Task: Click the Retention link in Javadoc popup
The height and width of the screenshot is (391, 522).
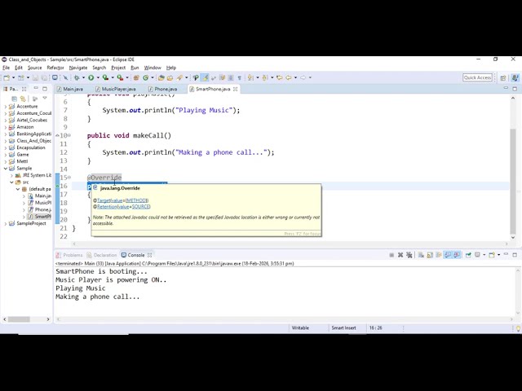Action: 106,206
